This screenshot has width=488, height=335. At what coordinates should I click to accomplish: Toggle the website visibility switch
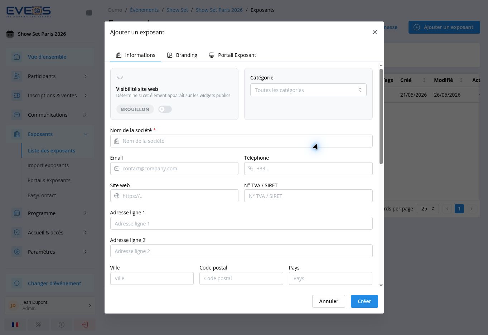[x=165, y=109]
